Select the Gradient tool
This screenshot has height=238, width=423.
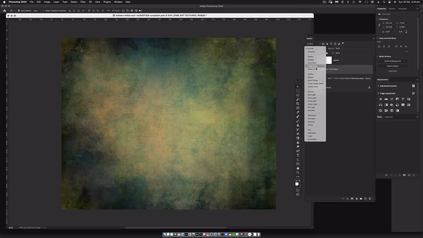coord(298,138)
